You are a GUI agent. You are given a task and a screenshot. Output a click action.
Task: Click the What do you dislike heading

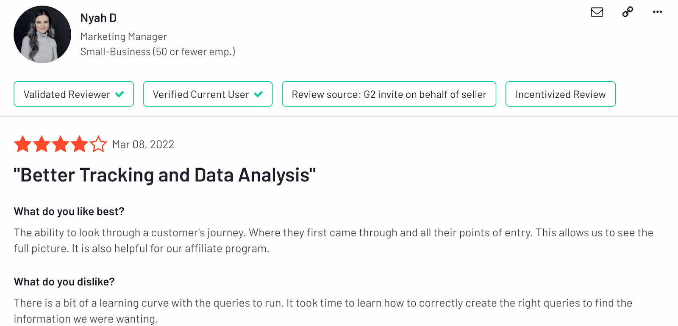point(64,282)
